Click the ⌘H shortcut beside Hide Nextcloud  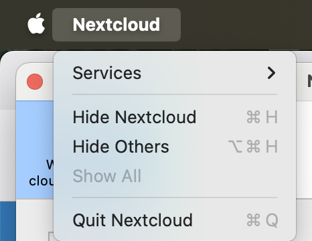tap(262, 117)
